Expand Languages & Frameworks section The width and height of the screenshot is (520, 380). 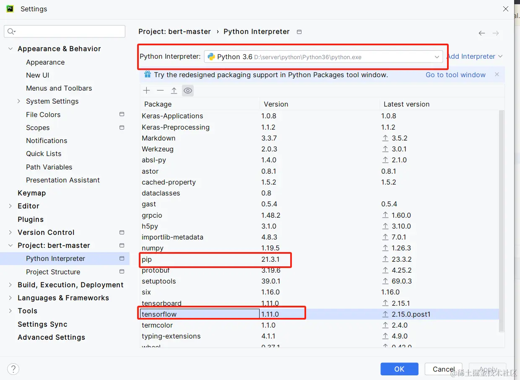pyautogui.click(x=10, y=298)
